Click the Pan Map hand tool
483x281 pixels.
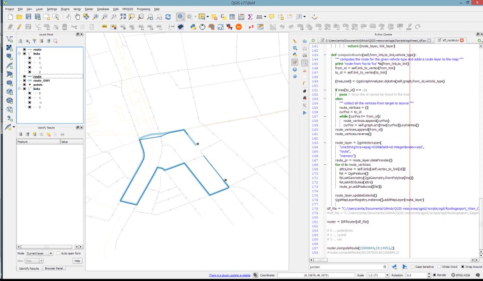(x=77, y=17)
